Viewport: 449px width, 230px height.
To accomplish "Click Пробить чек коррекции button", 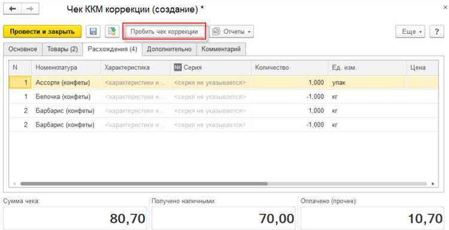I will [164, 32].
